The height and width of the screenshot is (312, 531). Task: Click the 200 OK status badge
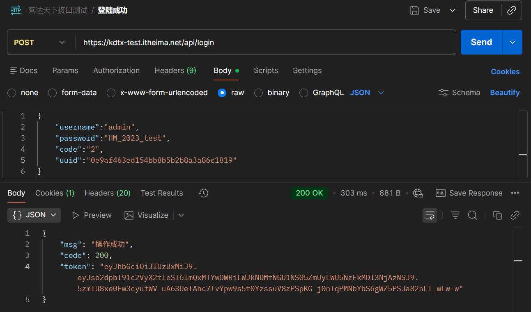tap(309, 193)
